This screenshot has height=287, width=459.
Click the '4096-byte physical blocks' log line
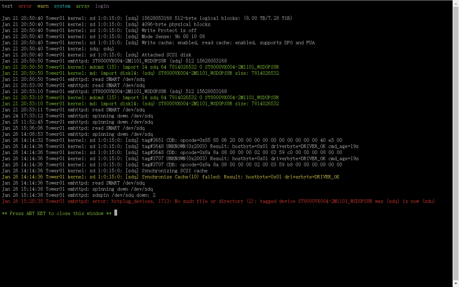[x=106, y=24]
